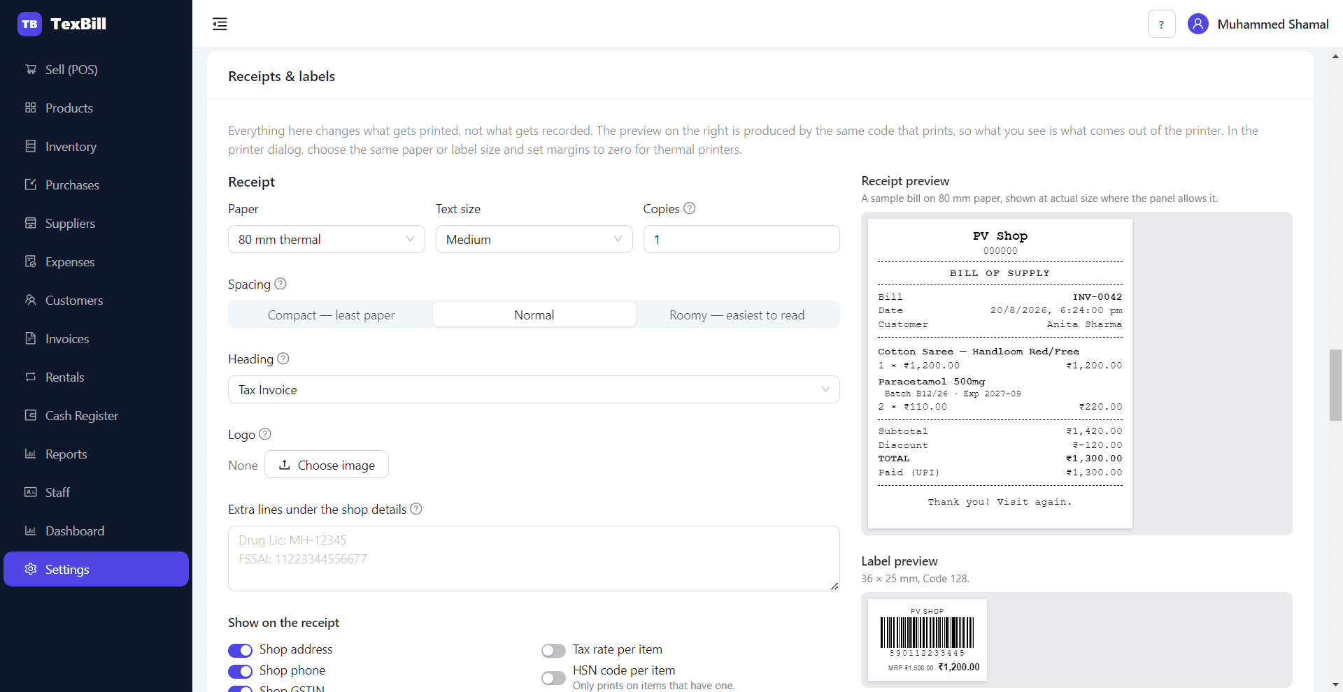
Task: Click the Suppliers sidebar icon
Action: point(31,223)
